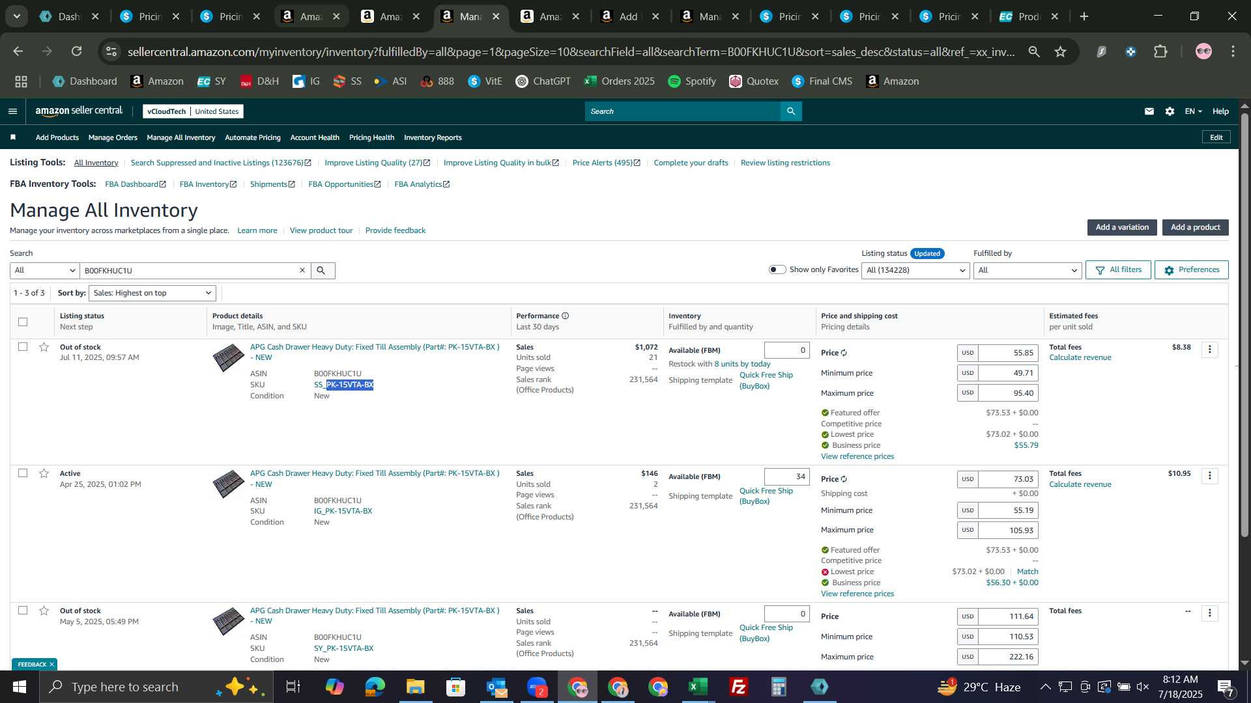Open the messages envelope icon

[x=1149, y=111]
